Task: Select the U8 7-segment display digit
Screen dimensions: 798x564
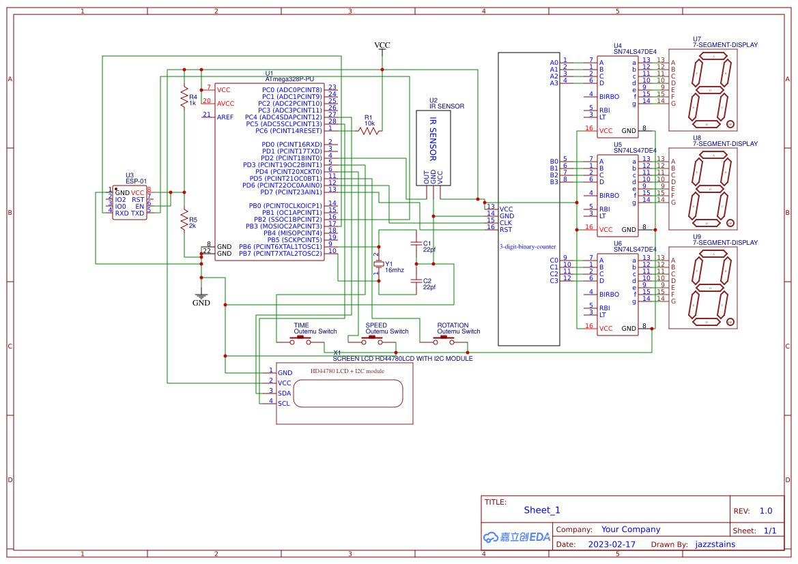Action: tap(710, 189)
